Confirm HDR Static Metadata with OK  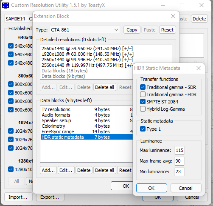tap(151, 188)
